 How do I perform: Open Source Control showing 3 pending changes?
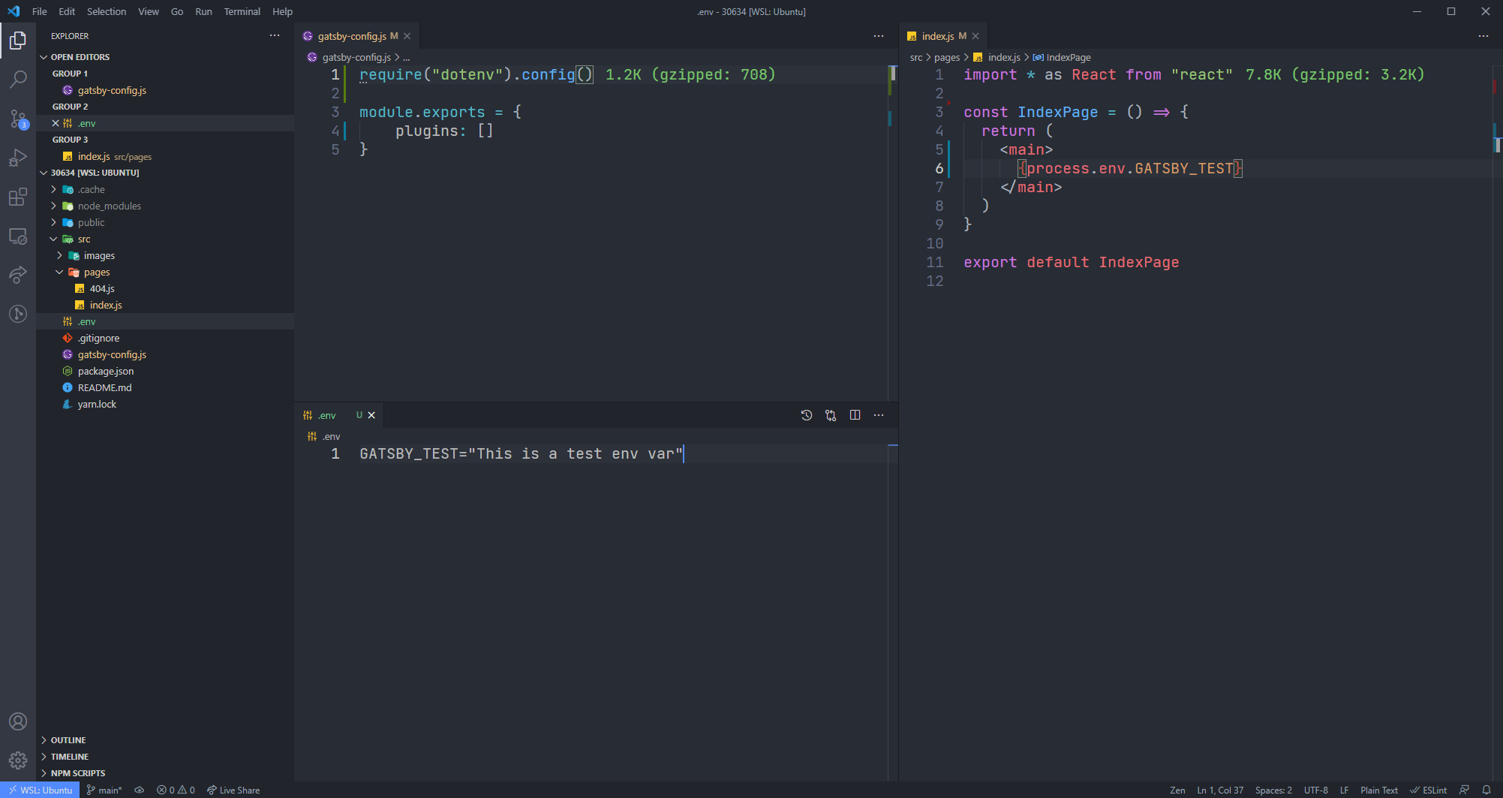18,119
